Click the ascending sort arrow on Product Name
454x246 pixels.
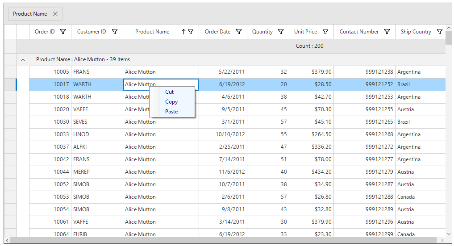(183, 32)
